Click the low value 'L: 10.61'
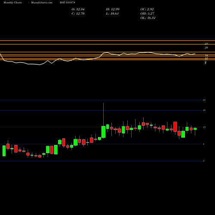Viewport: 215px width, 215px height. coord(112,14)
